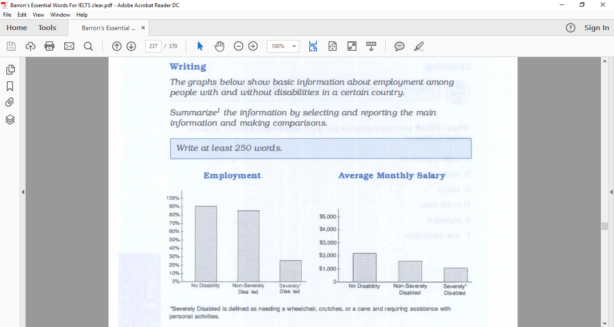Image resolution: width=614 pixels, height=327 pixels.
Task: Click "Summarize" in the instruction text
Action: [x=193, y=113]
